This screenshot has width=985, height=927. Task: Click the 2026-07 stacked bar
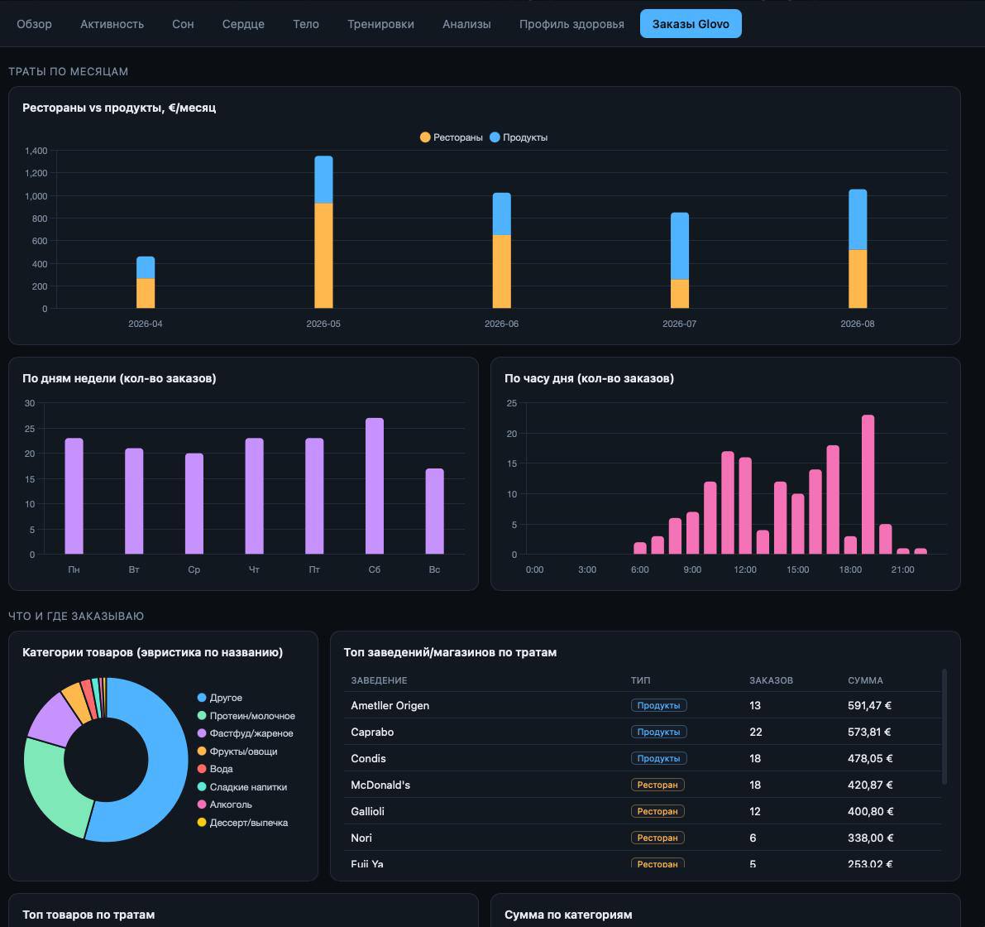pos(680,260)
